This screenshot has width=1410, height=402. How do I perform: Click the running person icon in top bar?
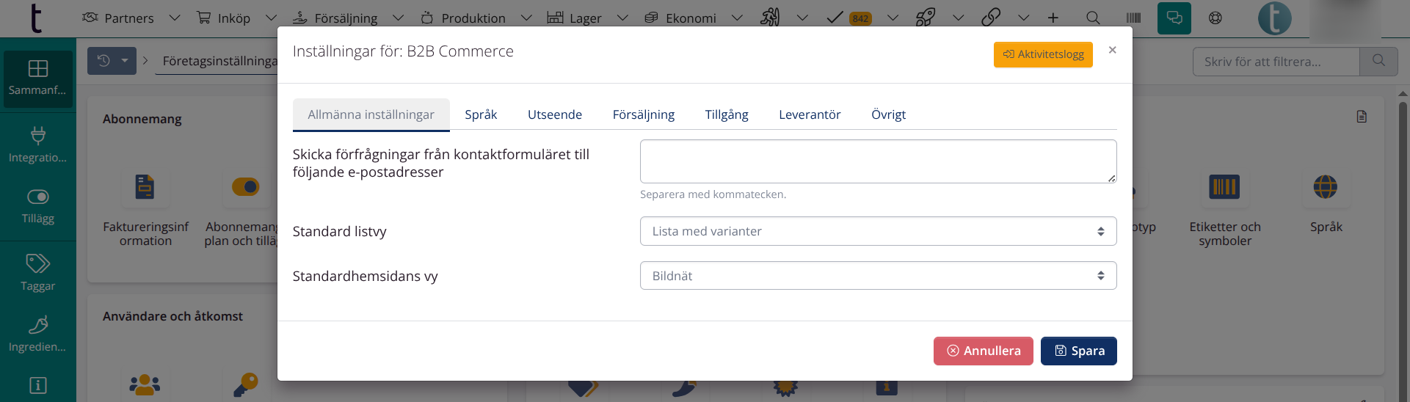point(770,18)
